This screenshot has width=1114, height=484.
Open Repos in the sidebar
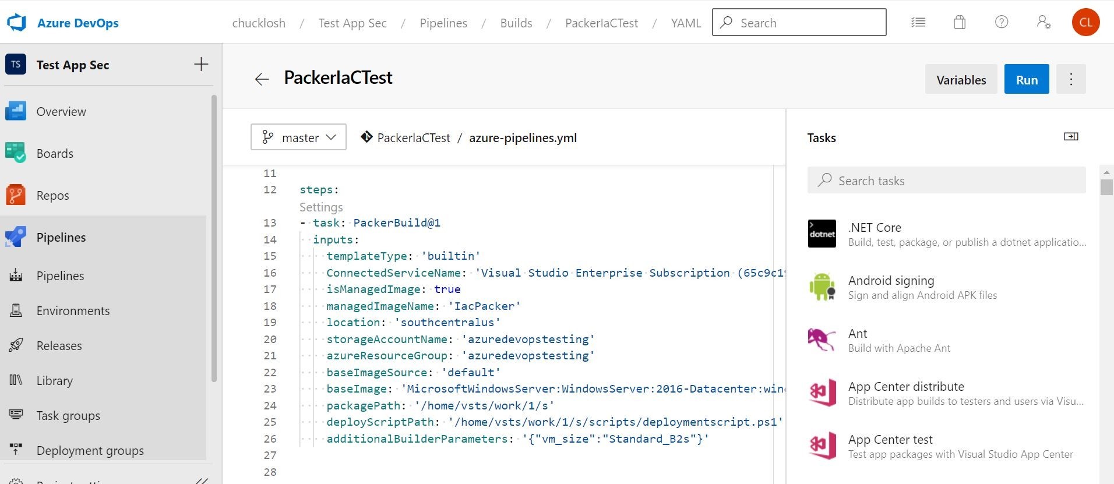[52, 196]
